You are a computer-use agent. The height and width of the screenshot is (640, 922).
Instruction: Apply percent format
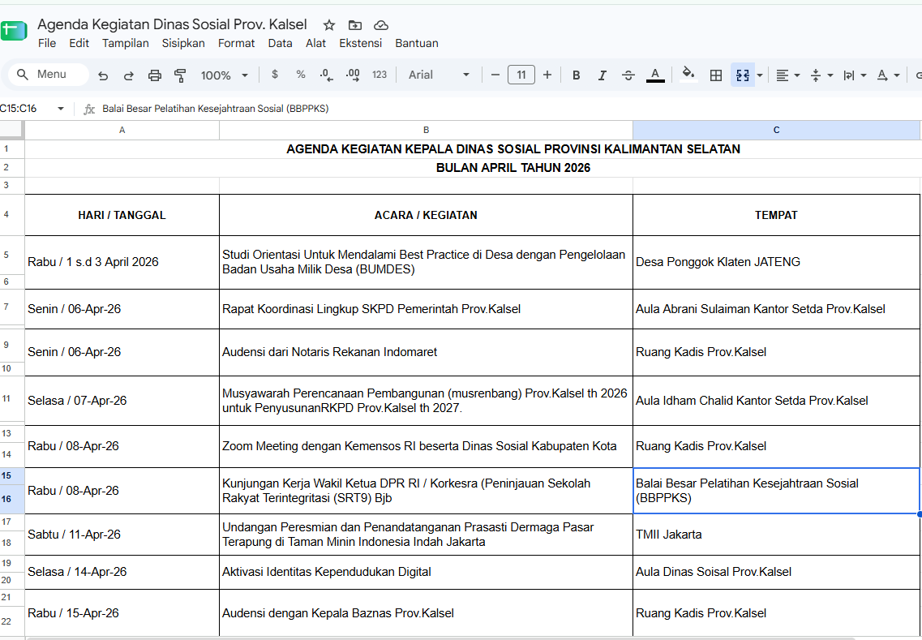point(301,75)
